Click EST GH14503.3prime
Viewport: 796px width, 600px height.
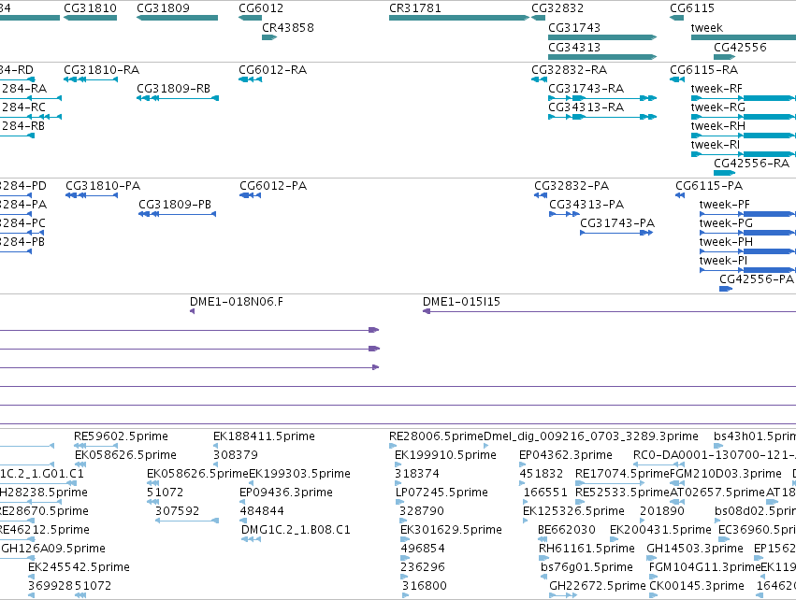pos(694,549)
